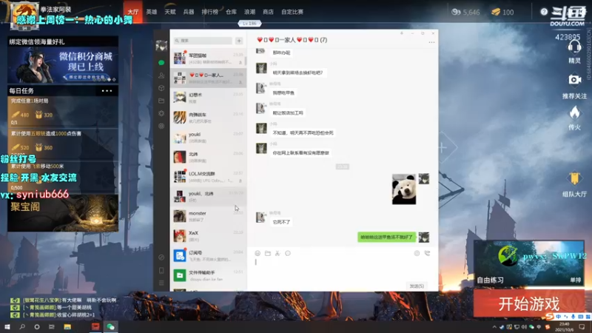Switch to the 排行榜 leaderboard tab
Image resolution: width=592 pixels, height=333 pixels.
210,12
